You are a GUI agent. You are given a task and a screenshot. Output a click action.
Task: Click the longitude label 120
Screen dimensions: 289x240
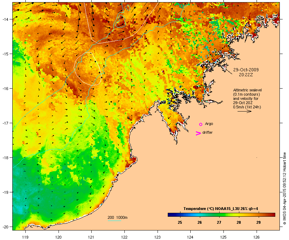tap(59, 237)
